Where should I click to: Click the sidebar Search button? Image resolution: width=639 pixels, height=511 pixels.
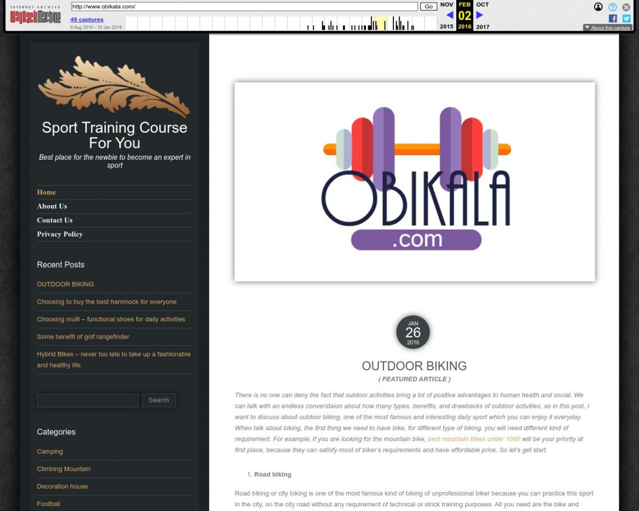pyautogui.click(x=159, y=400)
